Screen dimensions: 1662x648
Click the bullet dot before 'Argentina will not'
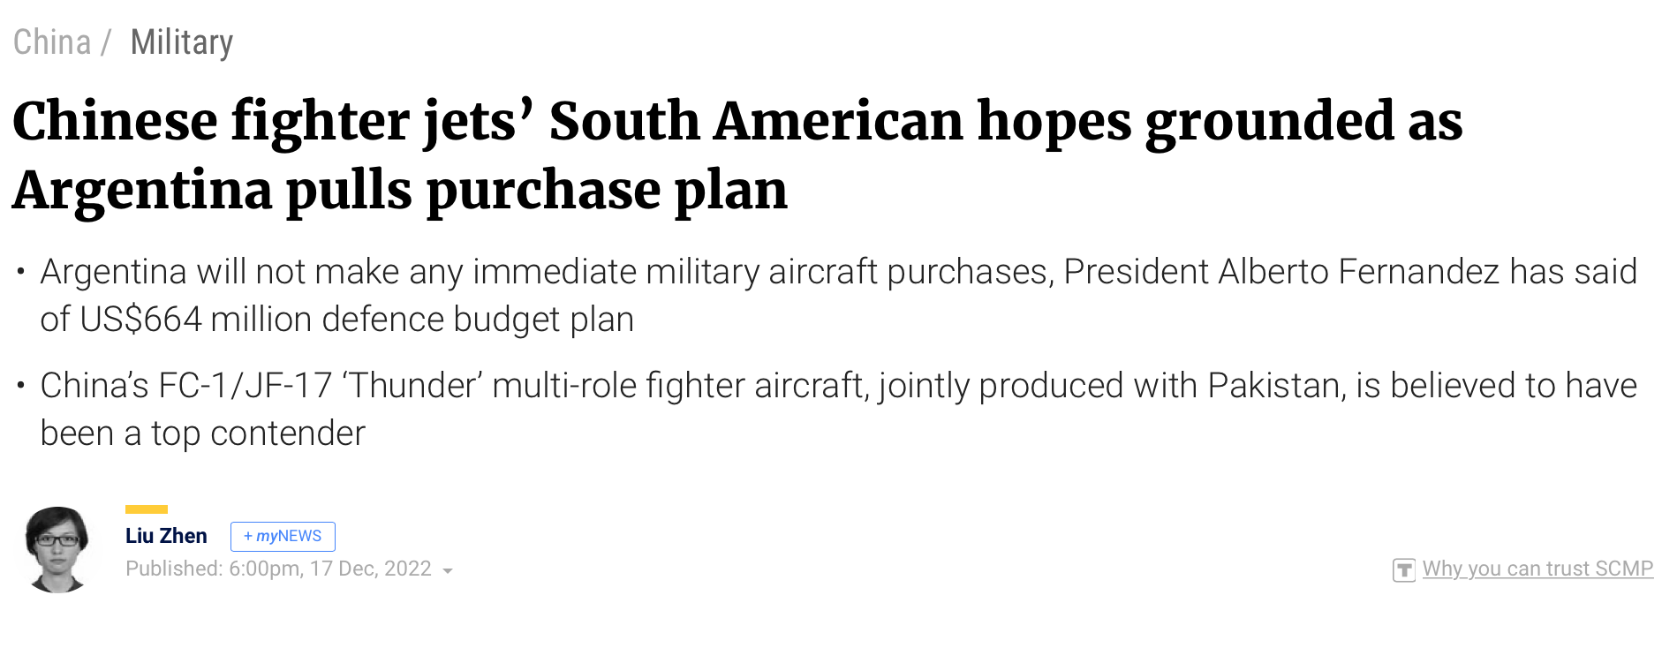click(20, 271)
